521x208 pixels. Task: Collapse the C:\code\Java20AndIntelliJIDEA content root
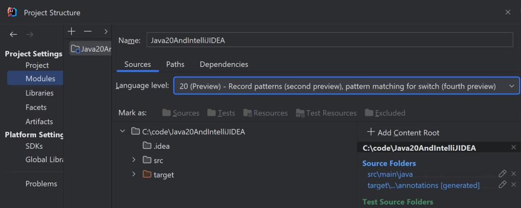tap(123, 131)
